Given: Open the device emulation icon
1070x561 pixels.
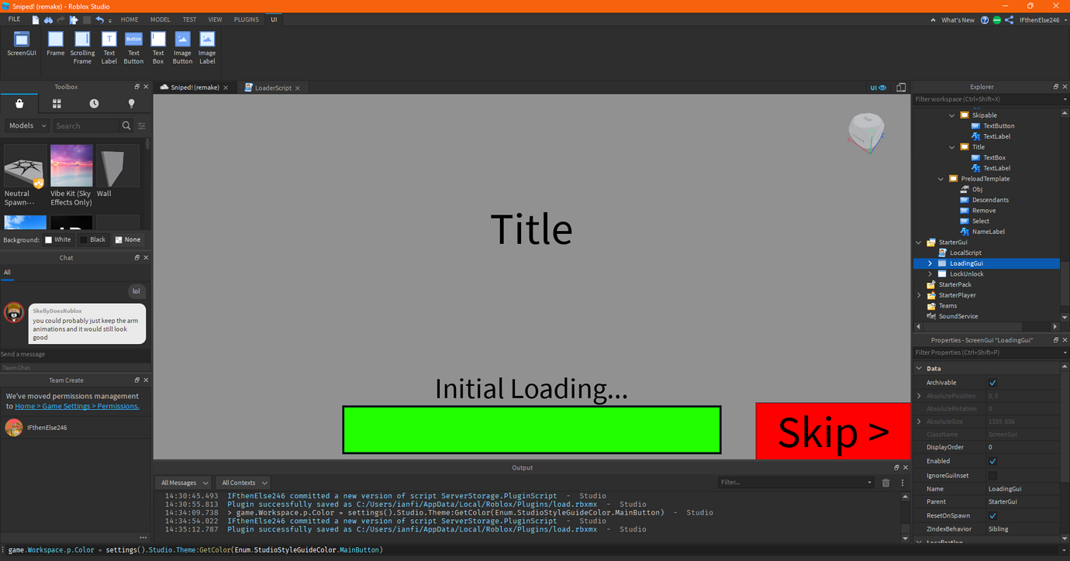Looking at the screenshot, I should coord(900,87).
